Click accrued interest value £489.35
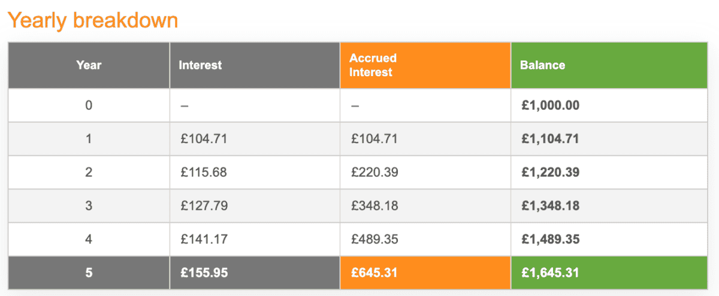The height and width of the screenshot is (296, 719). coord(374,240)
